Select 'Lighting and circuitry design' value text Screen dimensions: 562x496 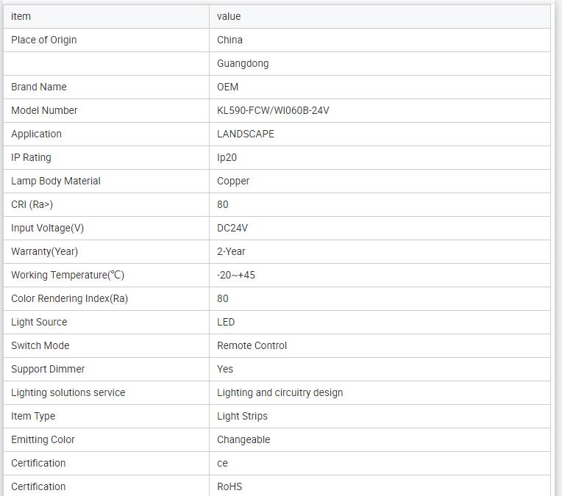[280, 392]
